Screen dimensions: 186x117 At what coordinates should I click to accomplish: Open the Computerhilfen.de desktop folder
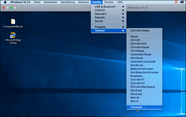pos(13,23)
